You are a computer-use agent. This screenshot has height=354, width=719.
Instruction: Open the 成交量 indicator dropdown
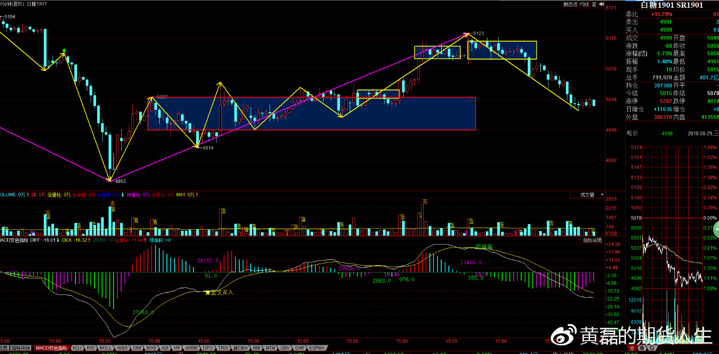click(x=590, y=195)
